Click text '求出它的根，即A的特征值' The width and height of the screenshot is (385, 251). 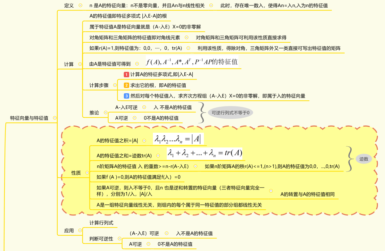pos(158,85)
